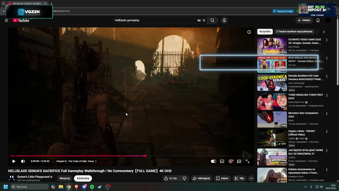This screenshot has height=191, width=339.
Task: Dislike the video with thumbs down
Action: (185, 178)
